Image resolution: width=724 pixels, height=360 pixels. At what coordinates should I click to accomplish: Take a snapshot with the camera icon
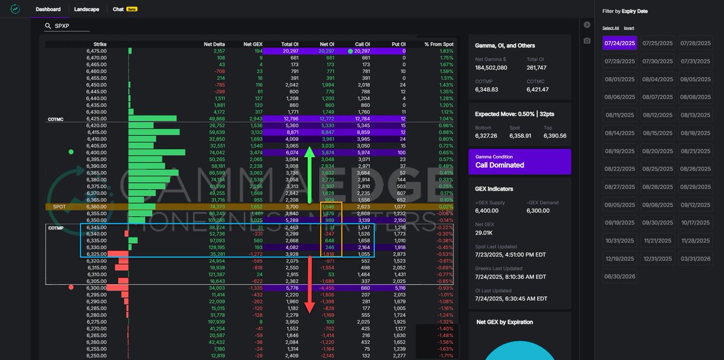click(x=586, y=40)
